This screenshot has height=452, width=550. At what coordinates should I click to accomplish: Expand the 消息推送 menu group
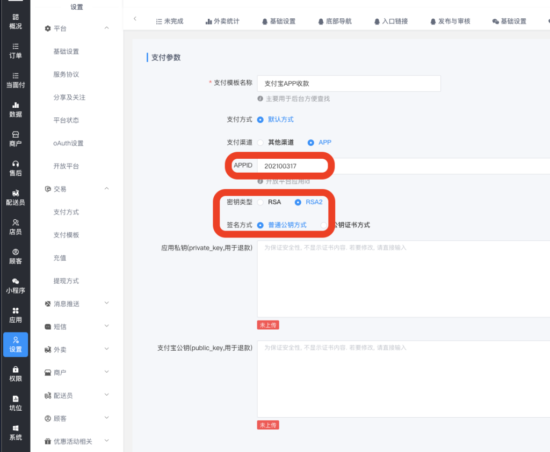click(106, 303)
